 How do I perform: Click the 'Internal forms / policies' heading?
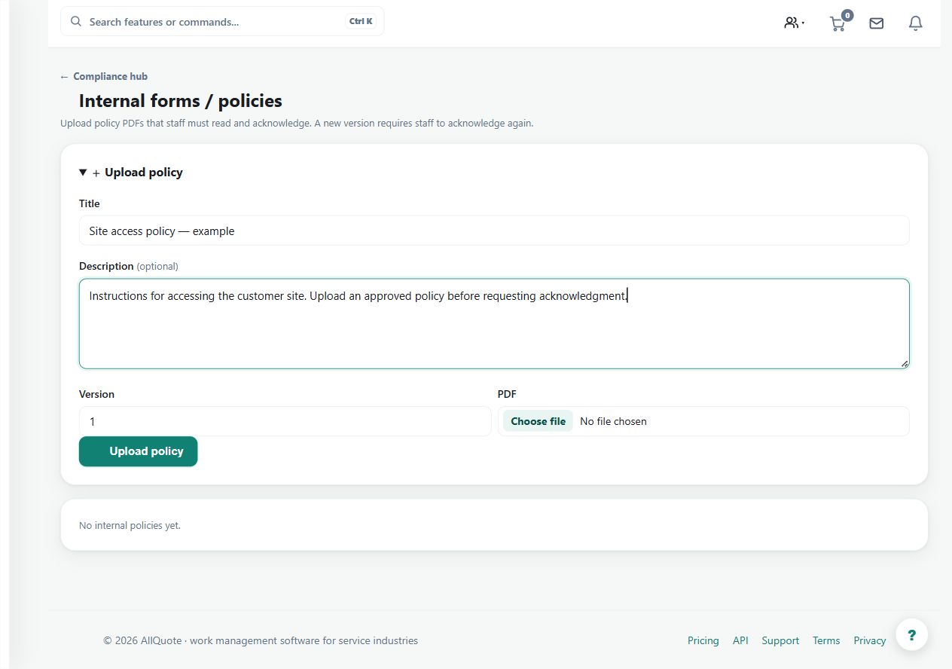(181, 101)
